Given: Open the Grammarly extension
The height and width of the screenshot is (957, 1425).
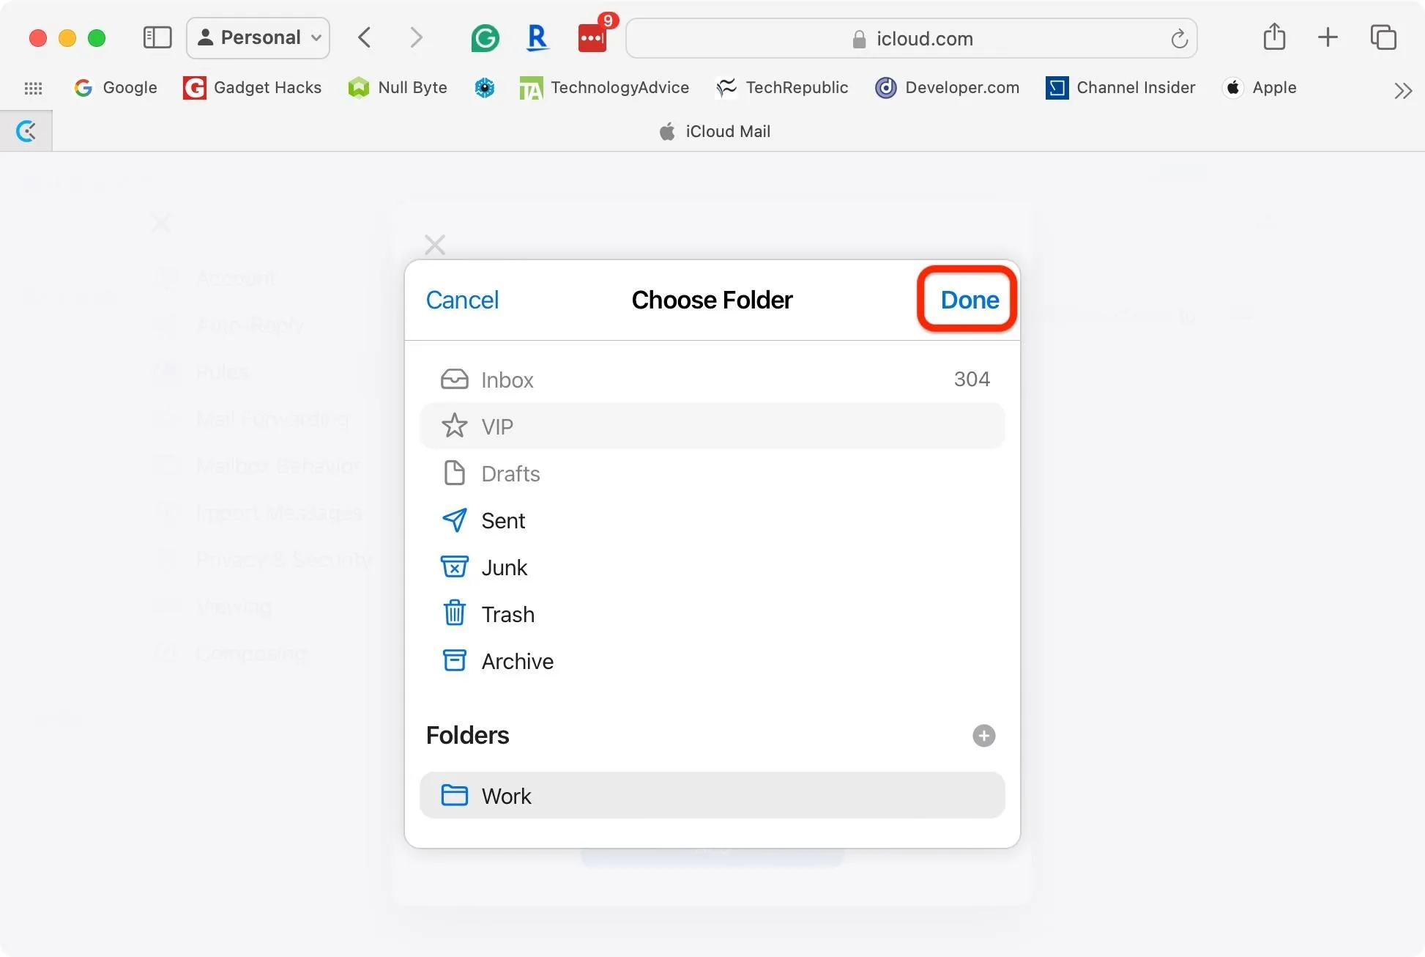Looking at the screenshot, I should (485, 37).
